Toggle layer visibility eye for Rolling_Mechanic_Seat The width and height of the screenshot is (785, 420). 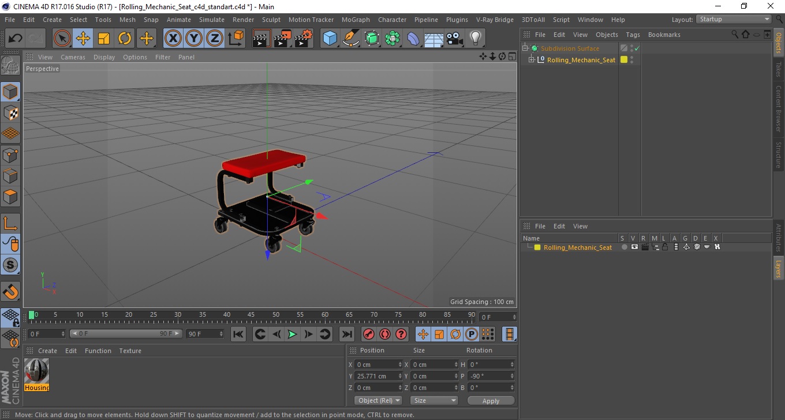point(634,247)
